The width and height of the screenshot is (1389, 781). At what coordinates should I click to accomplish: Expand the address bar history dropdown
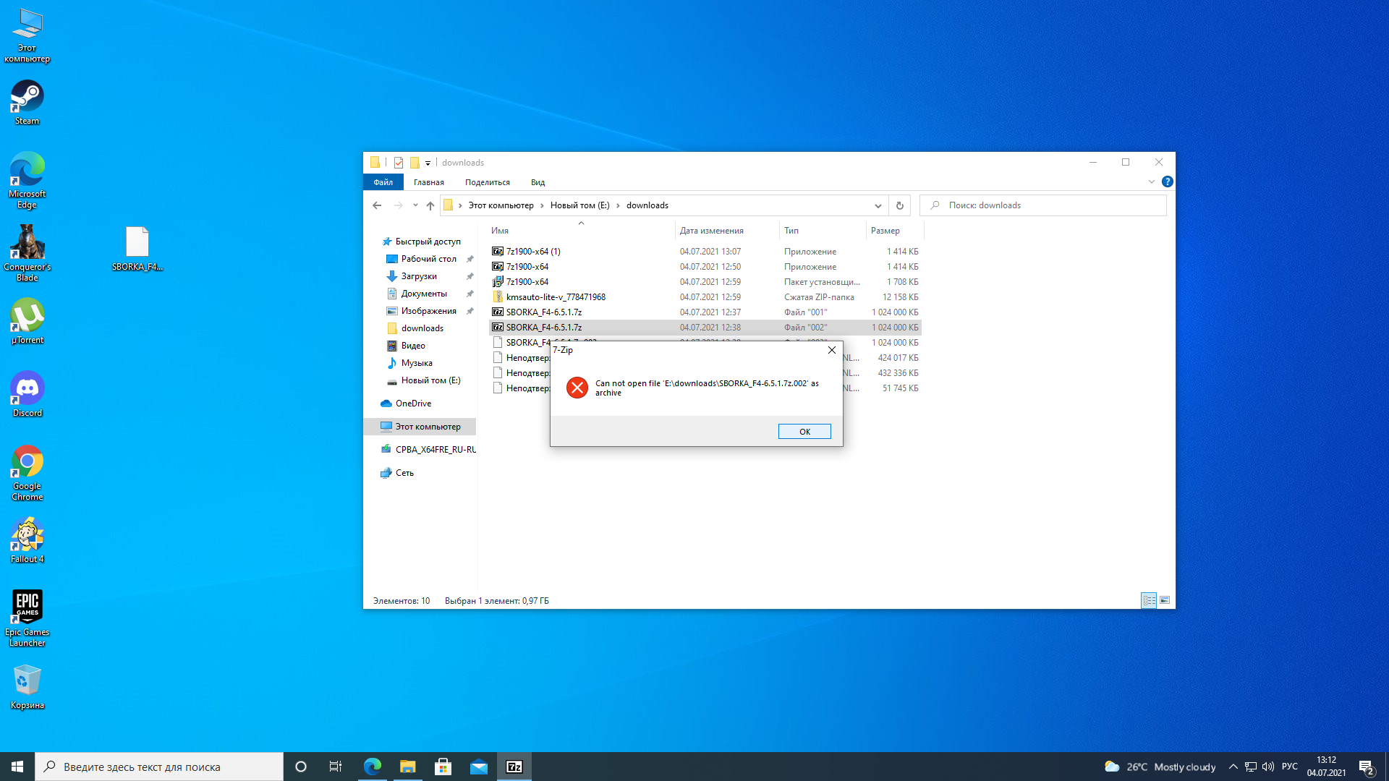878,205
